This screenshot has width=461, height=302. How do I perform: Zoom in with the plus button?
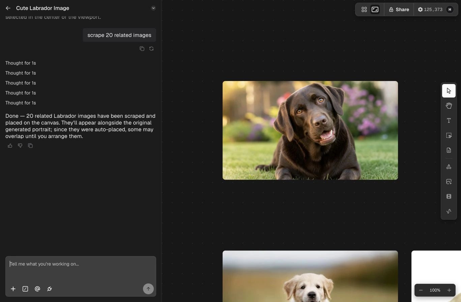(x=449, y=290)
